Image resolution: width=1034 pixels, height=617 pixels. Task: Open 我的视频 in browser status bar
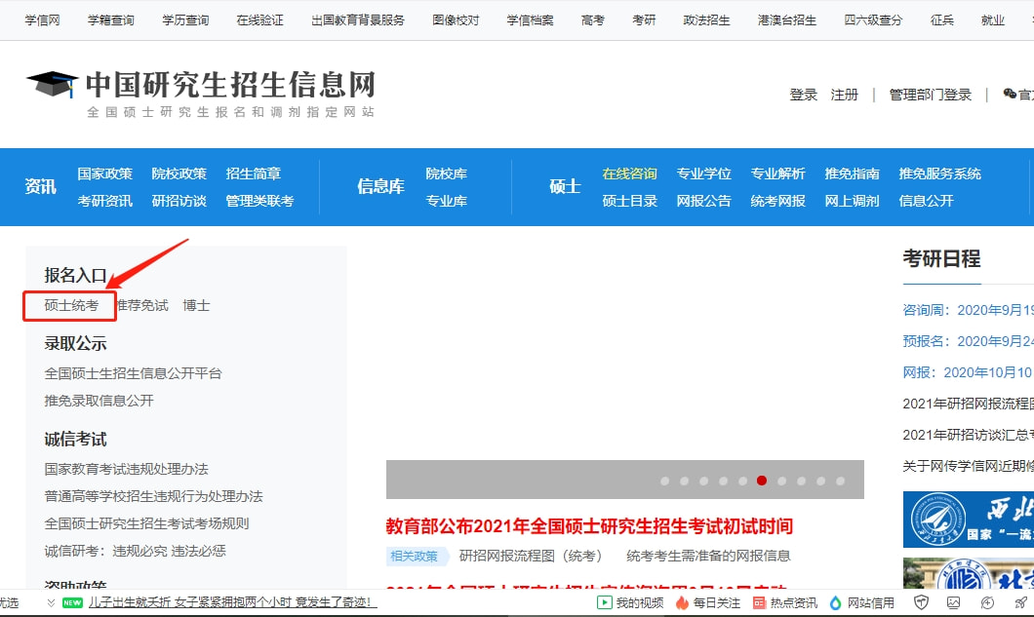tap(630, 602)
